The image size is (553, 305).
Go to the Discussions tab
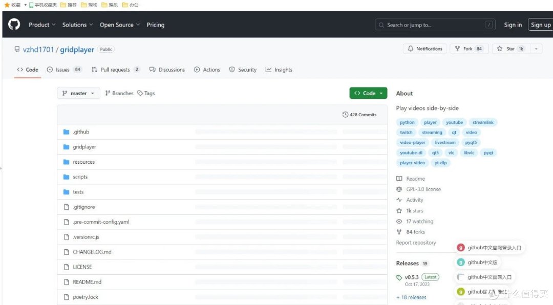pyautogui.click(x=167, y=70)
